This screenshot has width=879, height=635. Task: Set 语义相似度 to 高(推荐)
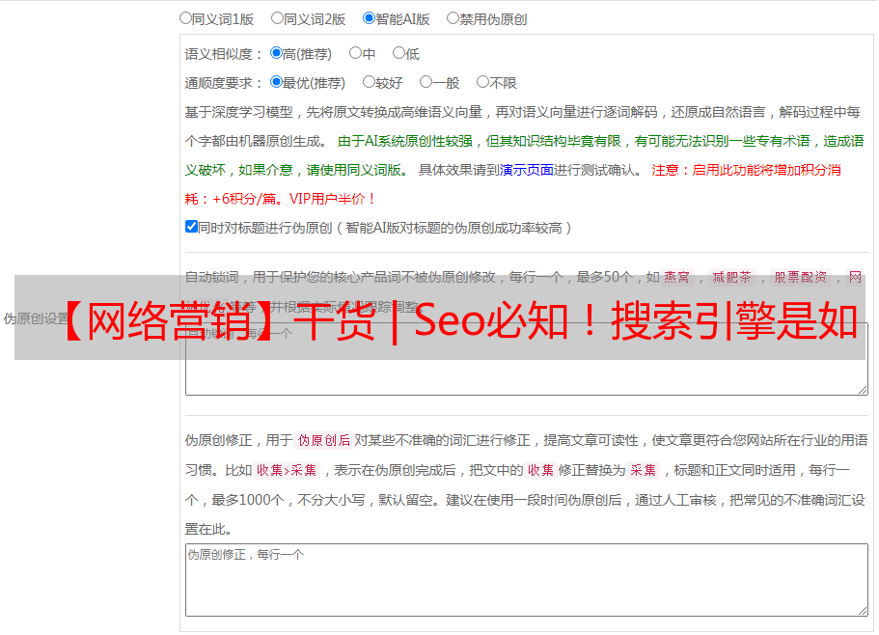(x=276, y=53)
